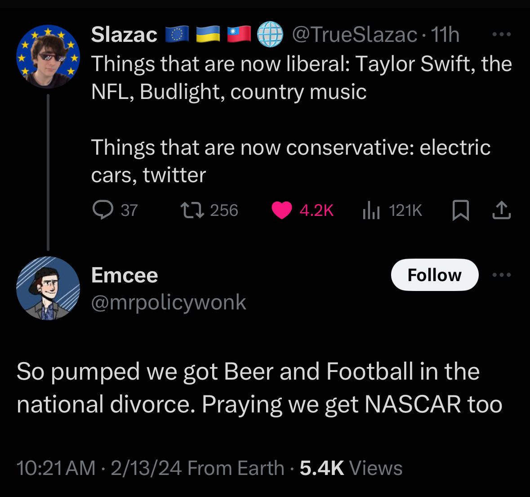
Task: Bookmark the Slazac tweet
Action: point(460,210)
